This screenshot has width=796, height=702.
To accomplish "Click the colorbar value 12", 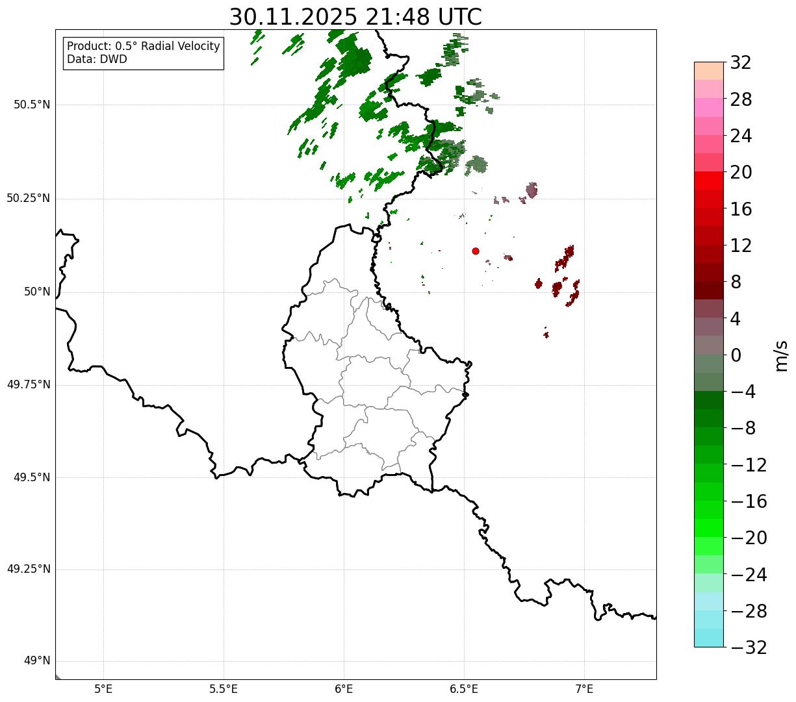I will [x=741, y=245].
